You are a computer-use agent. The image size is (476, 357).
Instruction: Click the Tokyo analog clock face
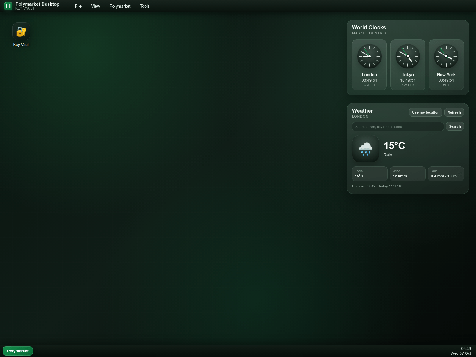pos(408,56)
